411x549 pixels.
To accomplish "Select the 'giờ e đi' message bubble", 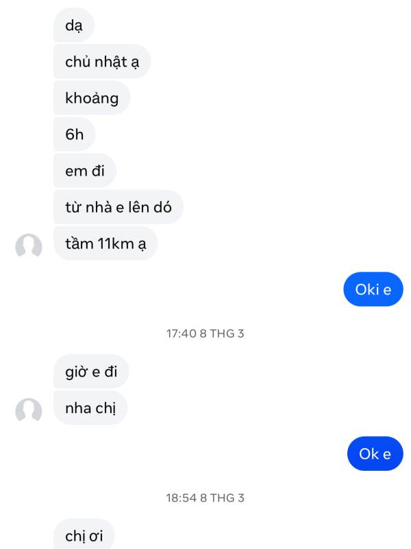I will 91,372.
